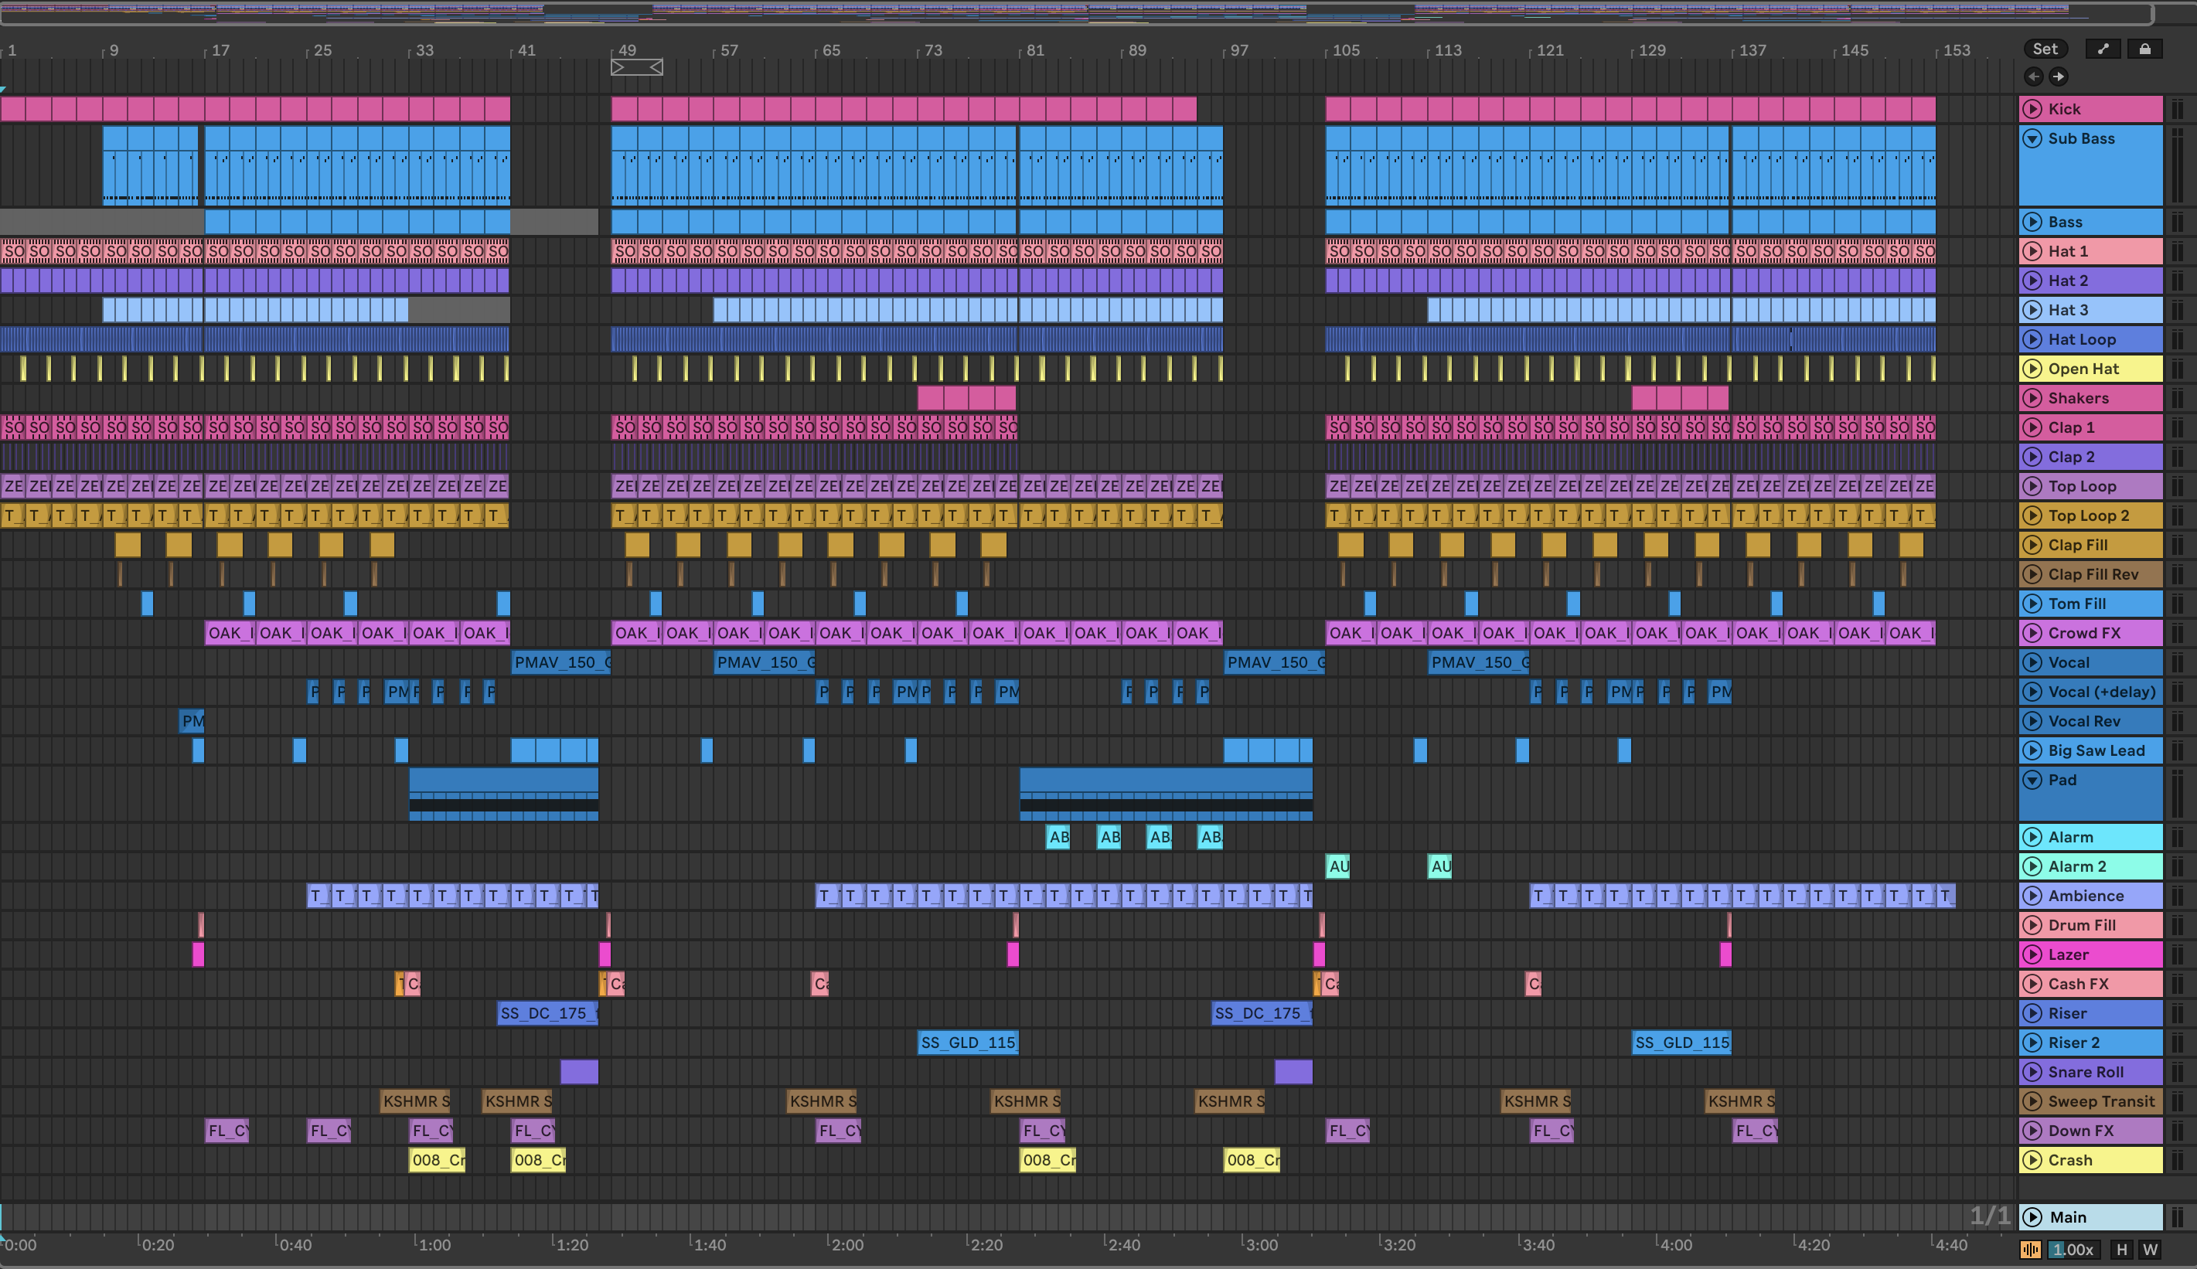The height and width of the screenshot is (1269, 2197).
Task: Click the Snare Roll track unfold icon
Action: click(2032, 1072)
